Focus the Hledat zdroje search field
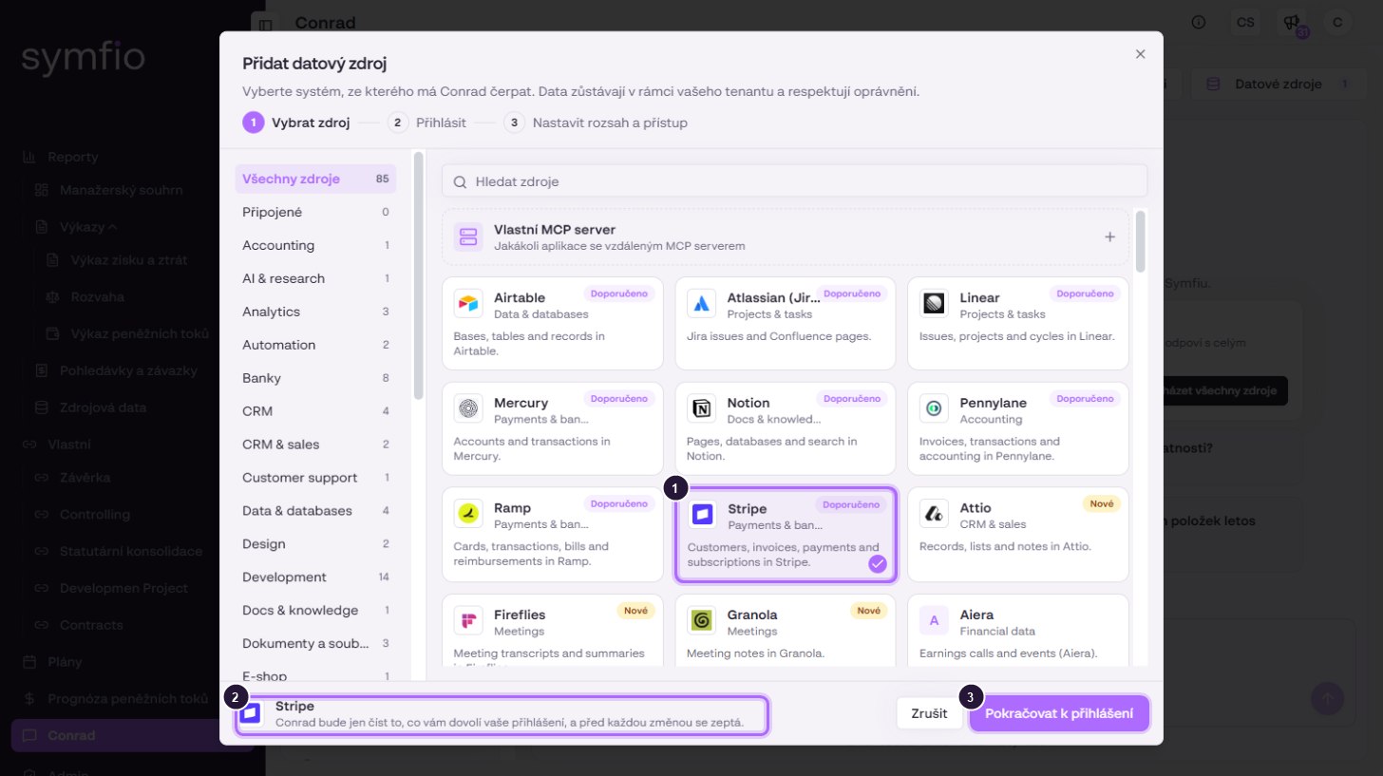The width and height of the screenshot is (1383, 776). coord(794,180)
